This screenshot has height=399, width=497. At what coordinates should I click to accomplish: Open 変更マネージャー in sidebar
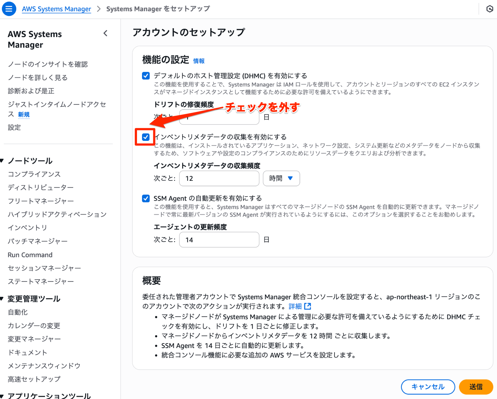click(x=34, y=339)
